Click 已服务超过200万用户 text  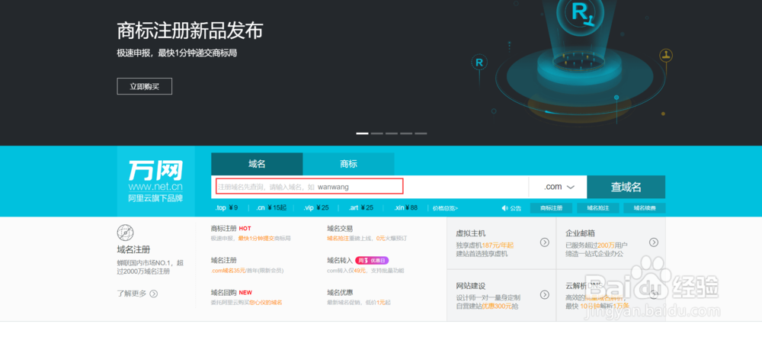point(597,245)
